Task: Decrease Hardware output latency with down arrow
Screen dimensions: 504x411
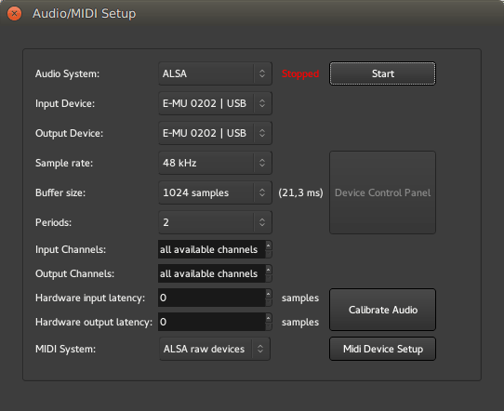Action: [269, 326]
